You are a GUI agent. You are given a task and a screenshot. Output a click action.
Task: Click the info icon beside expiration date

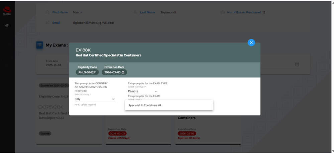point(123,72)
